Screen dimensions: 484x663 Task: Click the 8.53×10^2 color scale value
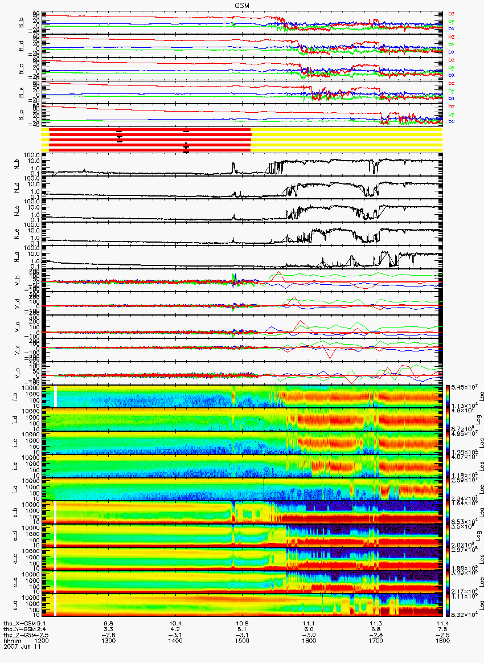[464, 521]
